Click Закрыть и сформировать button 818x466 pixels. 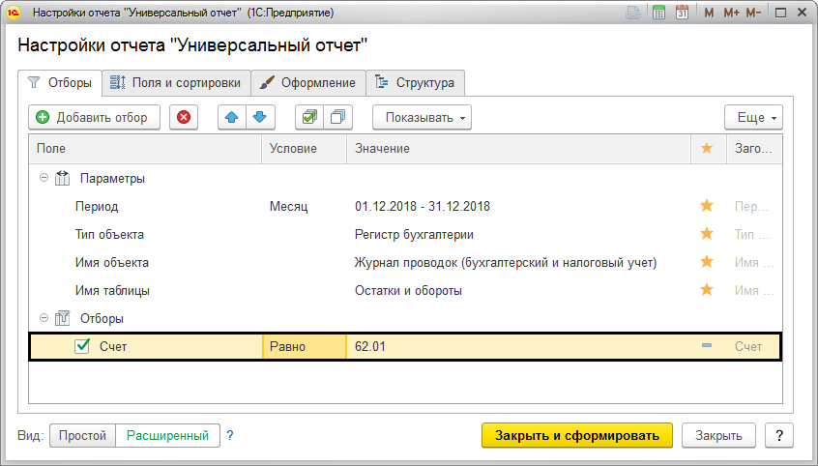(x=576, y=435)
